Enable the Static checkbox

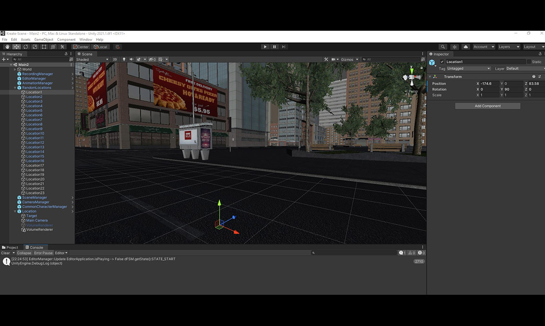pos(529,62)
